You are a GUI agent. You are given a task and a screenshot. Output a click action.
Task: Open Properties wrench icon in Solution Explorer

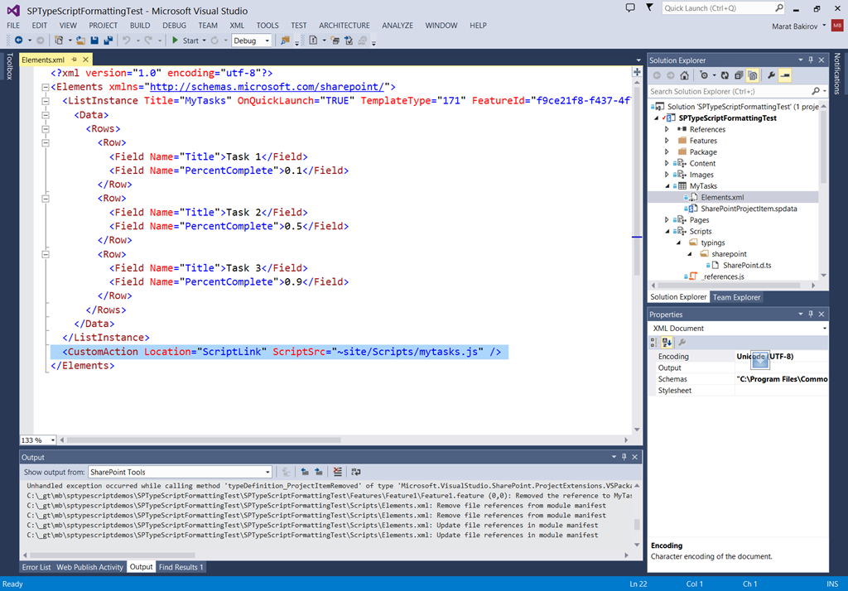pyautogui.click(x=771, y=75)
